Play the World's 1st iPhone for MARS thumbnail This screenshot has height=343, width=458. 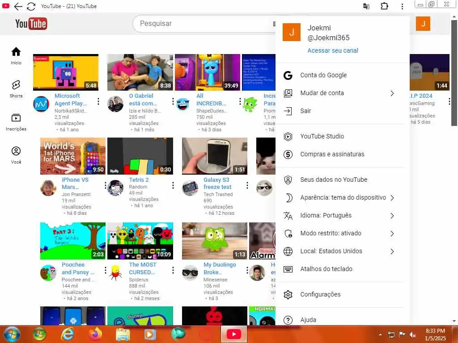(x=73, y=156)
